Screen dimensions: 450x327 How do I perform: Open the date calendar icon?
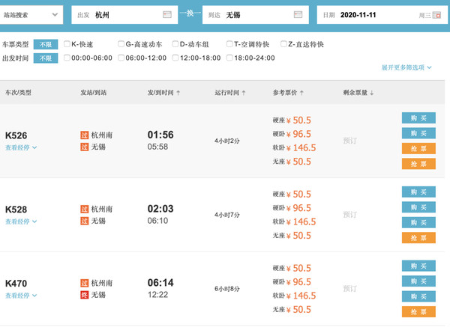(x=436, y=15)
